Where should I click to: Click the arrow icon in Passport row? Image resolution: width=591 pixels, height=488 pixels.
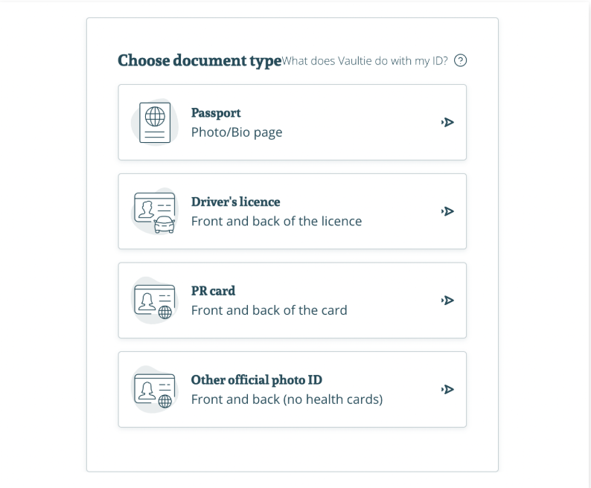pyautogui.click(x=447, y=122)
